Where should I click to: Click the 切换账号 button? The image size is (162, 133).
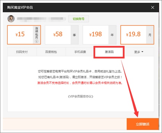point(79,19)
